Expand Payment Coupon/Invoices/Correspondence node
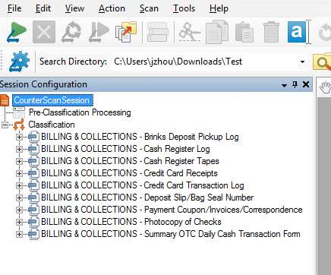The image size is (331, 275). tap(19, 210)
